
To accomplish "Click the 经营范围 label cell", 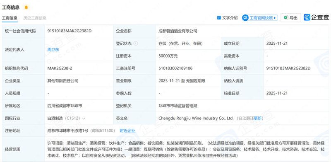I will click(x=23, y=149).
